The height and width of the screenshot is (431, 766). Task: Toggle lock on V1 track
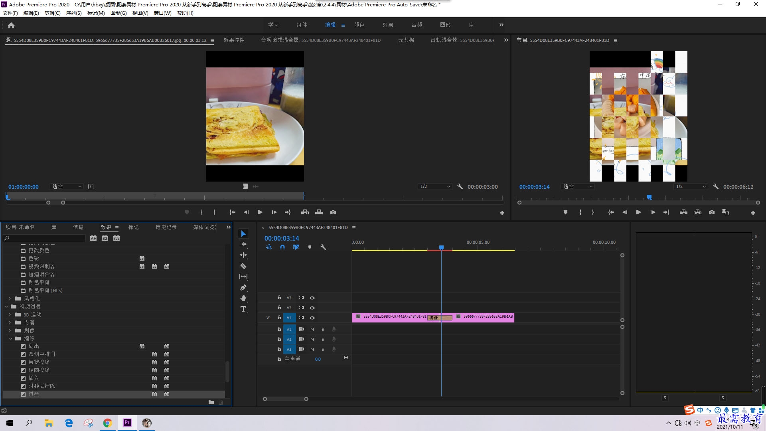[x=279, y=318]
